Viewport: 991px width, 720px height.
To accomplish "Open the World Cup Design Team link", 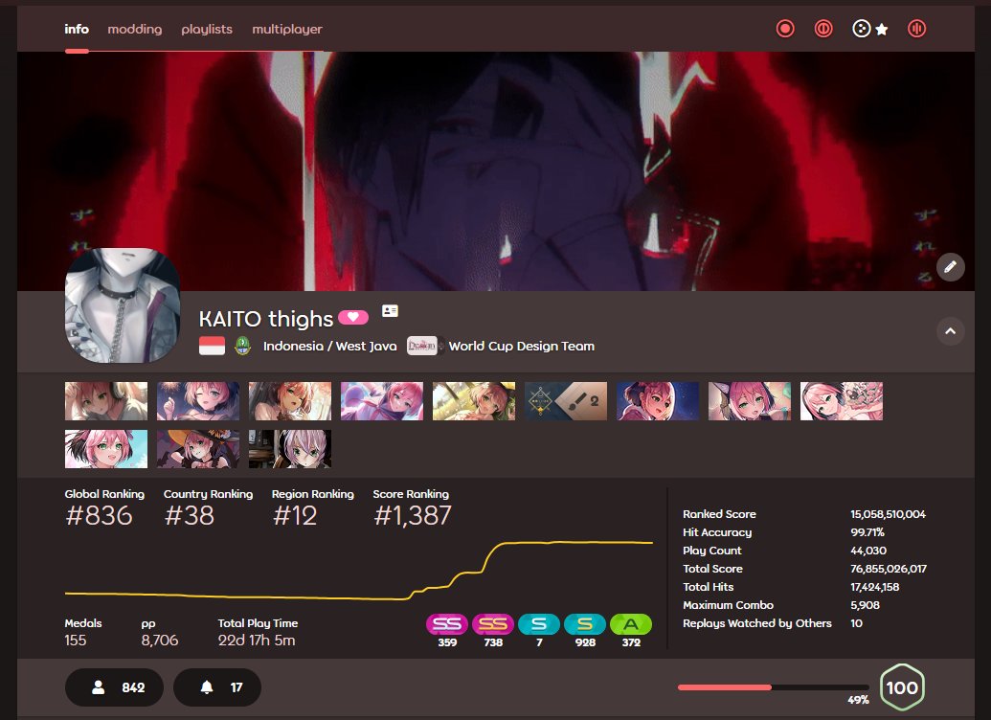I will (522, 346).
